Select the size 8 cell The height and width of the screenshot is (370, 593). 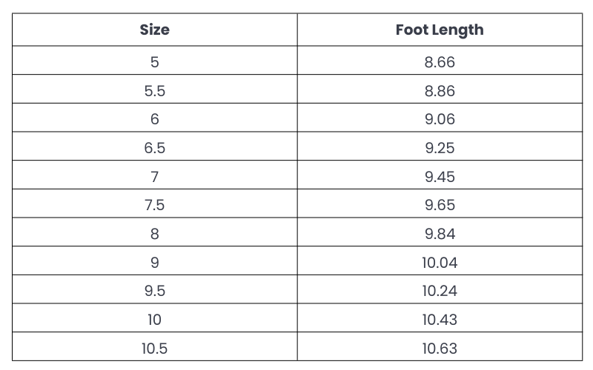point(154,234)
